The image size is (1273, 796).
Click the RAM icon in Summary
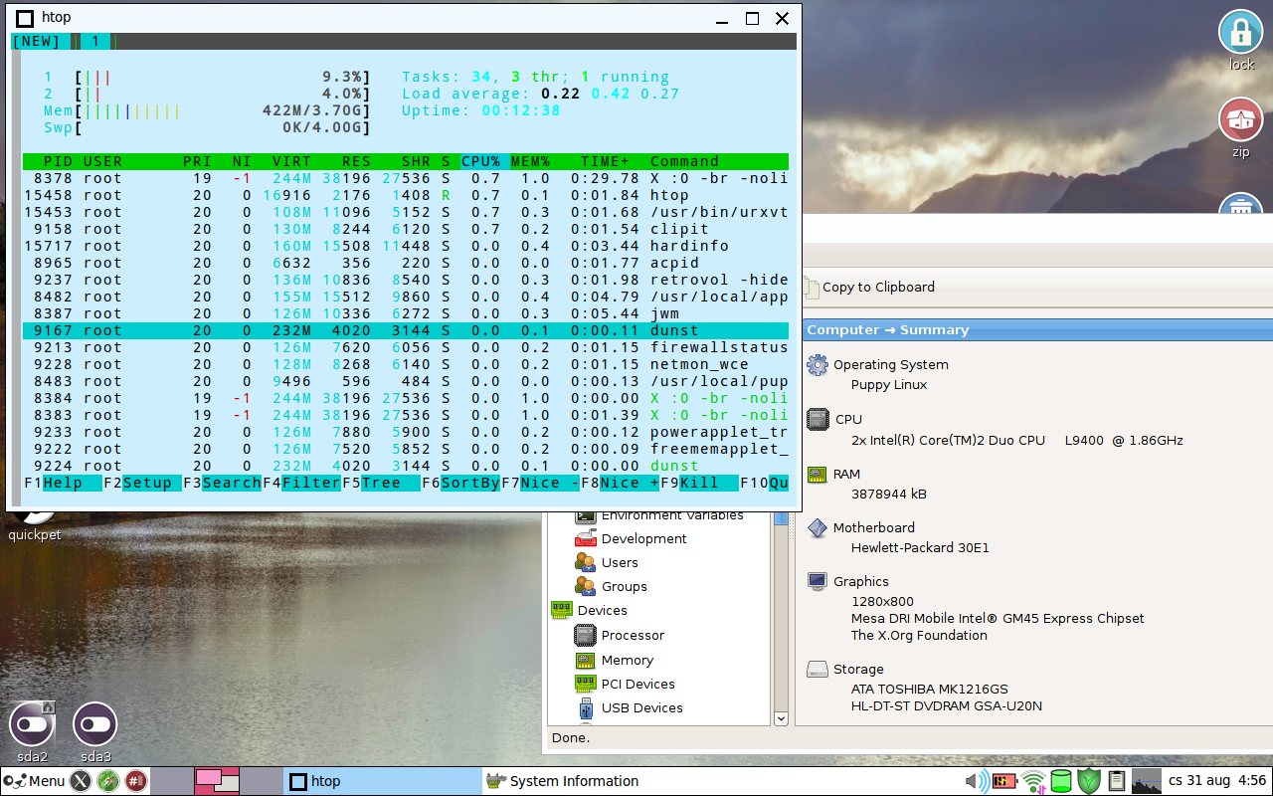(818, 475)
